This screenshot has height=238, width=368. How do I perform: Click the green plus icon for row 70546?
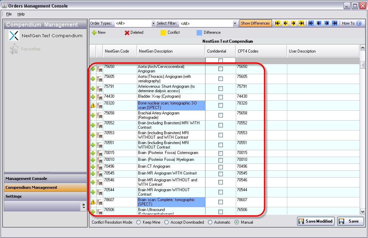(93, 182)
